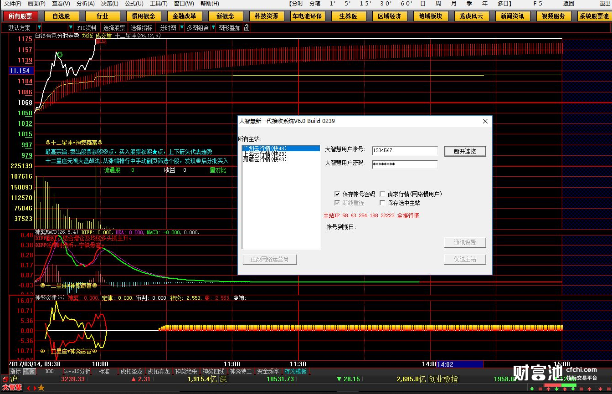The height and width of the screenshot is (394, 612).
Task: Click the lock icon beside 图形叠加
Action: [247, 28]
